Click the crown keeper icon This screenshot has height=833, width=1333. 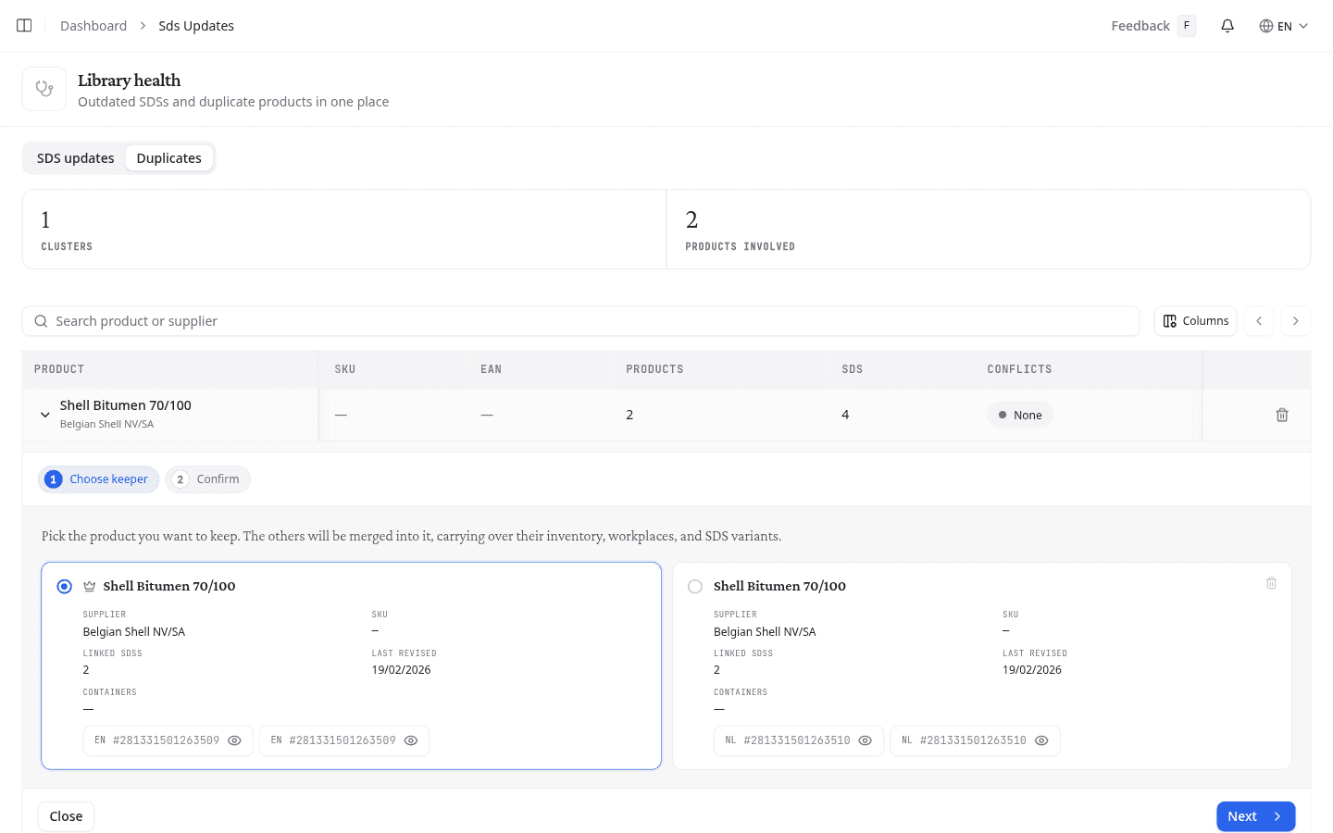90,586
